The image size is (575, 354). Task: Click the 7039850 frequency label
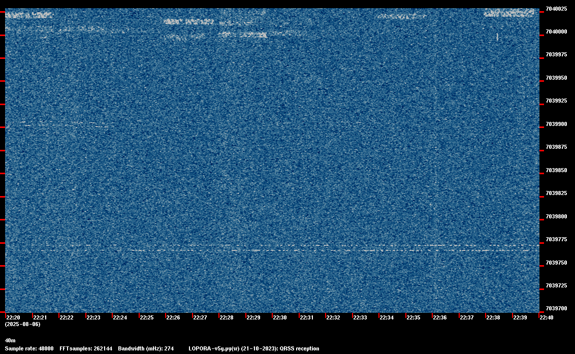point(556,170)
